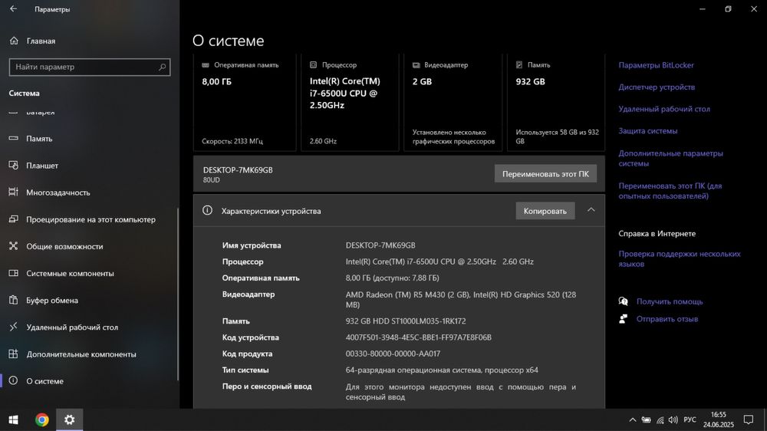Viewport: 767px width, 431px height.
Task: Open Системные компоненты page
Action: coord(70,274)
